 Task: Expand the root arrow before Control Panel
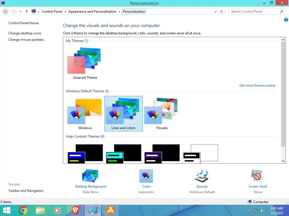coord(38,12)
